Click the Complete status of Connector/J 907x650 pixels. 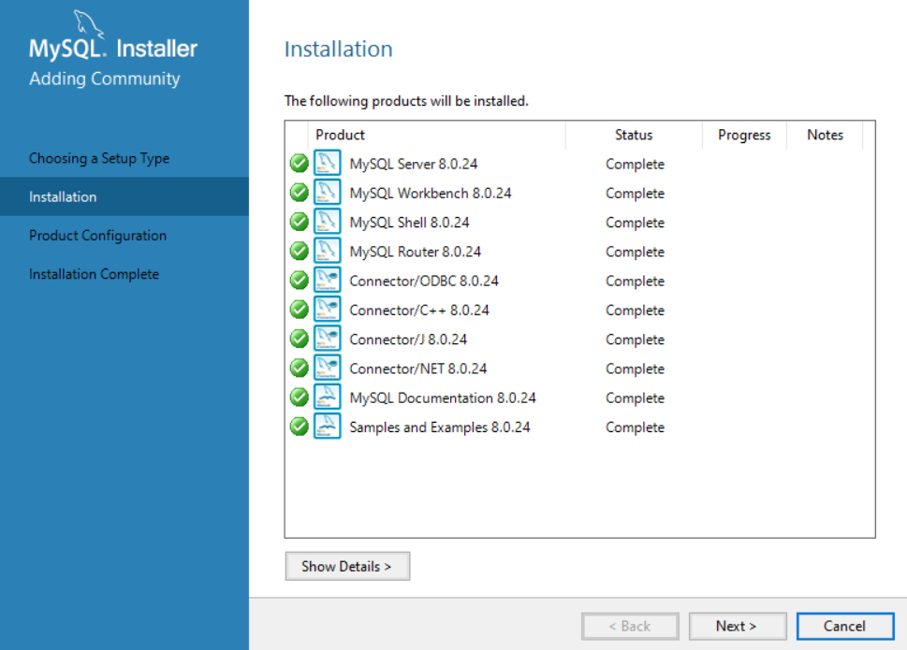coord(635,339)
